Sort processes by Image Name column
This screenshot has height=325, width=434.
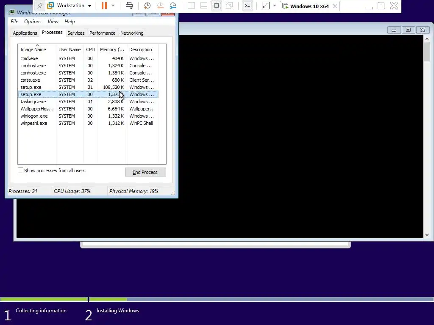click(37, 50)
